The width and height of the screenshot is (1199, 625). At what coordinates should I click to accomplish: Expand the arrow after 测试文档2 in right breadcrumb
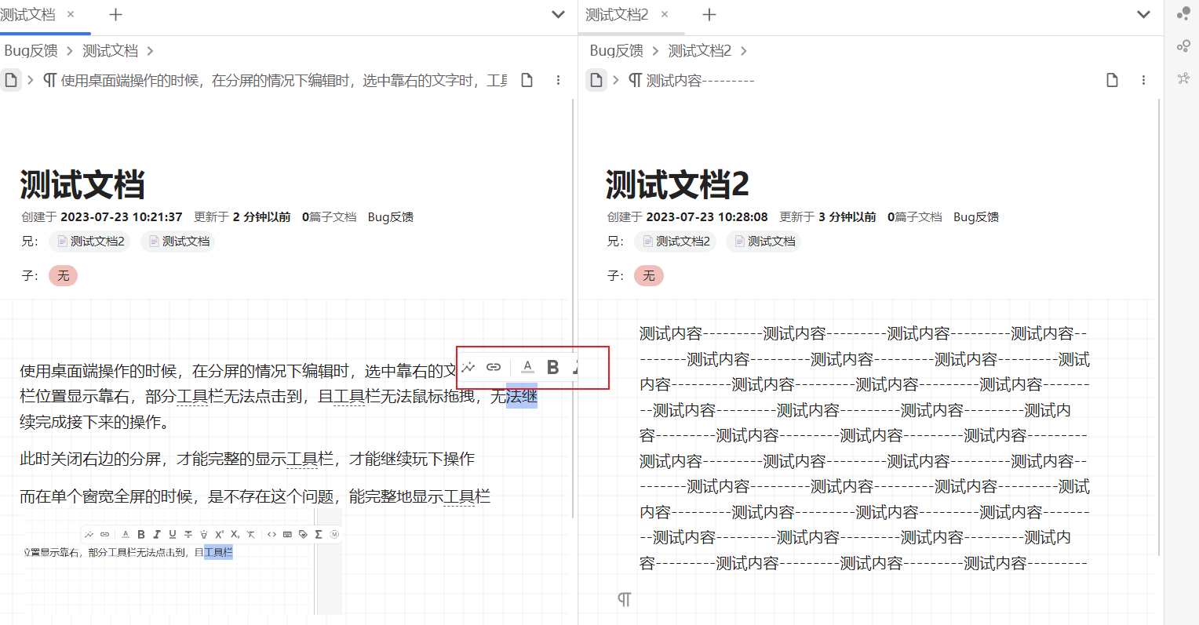744,51
